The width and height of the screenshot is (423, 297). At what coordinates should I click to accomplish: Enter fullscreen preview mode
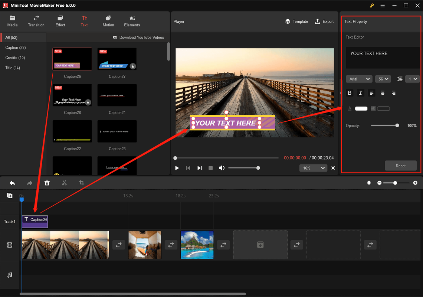click(x=333, y=168)
